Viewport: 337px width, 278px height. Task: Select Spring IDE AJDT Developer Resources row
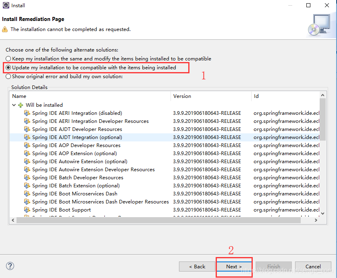tap(164, 129)
